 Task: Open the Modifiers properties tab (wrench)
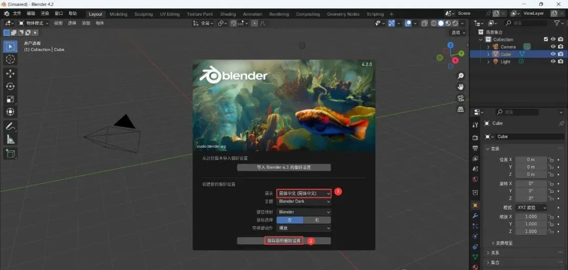(x=475, y=216)
